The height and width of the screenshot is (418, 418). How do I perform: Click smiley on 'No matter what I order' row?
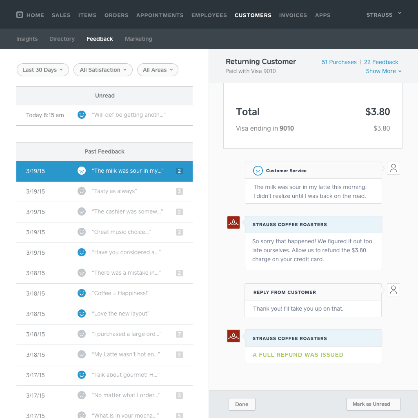coord(82,395)
